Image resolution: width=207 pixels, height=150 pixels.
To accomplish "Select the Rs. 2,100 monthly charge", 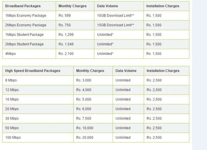I will (66, 54).
